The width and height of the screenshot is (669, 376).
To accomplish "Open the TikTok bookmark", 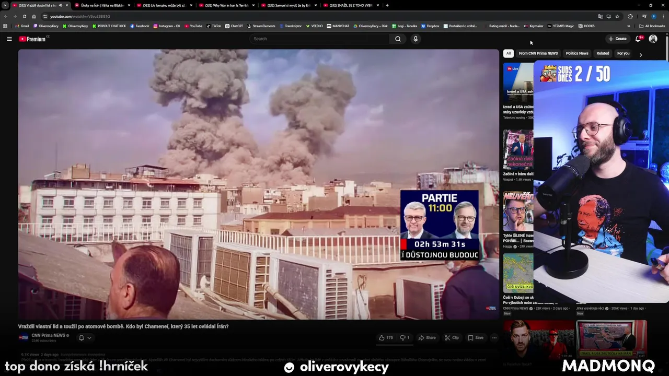I will 214,26.
